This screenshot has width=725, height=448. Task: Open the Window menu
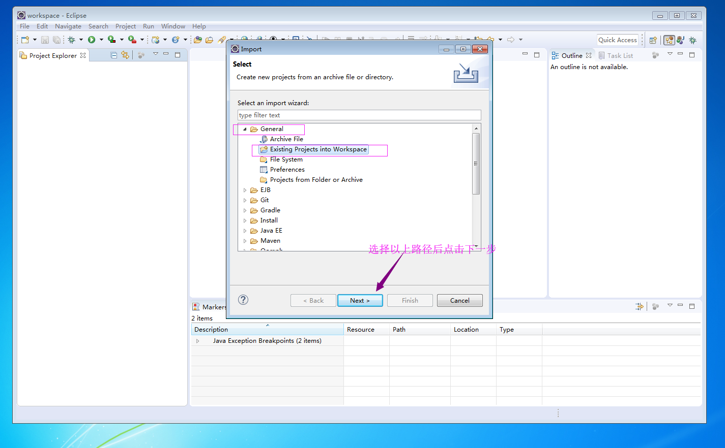pos(173,26)
